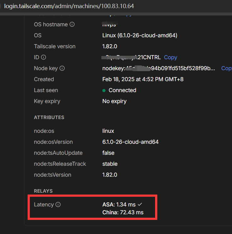Image resolution: width=232 pixels, height=234 pixels.
Task: Click the stable release track value
Action: point(110,164)
